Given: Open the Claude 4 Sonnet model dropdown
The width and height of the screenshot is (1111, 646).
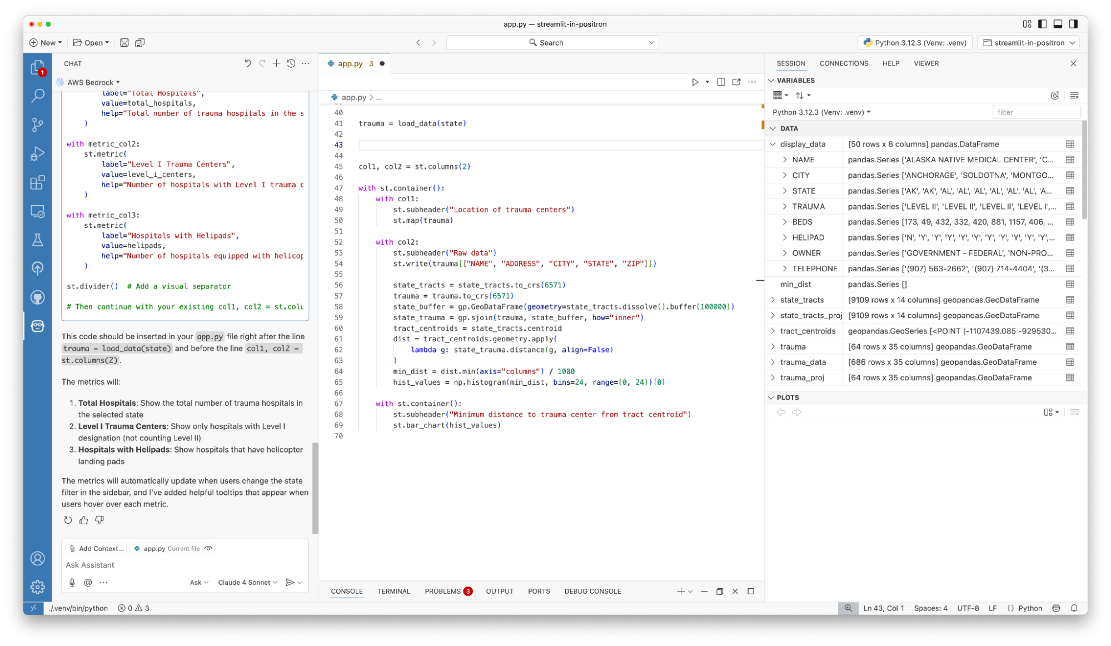Looking at the screenshot, I should pyautogui.click(x=247, y=582).
